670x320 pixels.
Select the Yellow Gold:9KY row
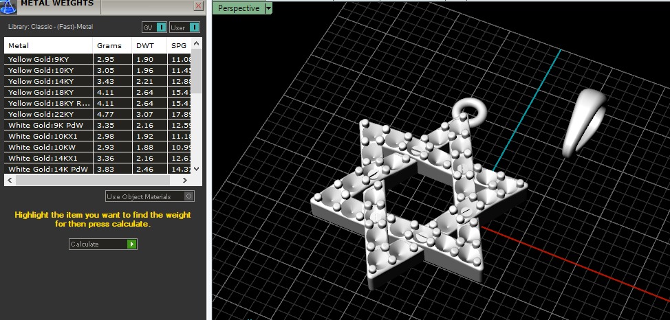[98, 59]
